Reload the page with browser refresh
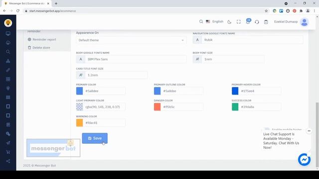Image resolution: width=319 pixels, height=179 pixels. (18, 11)
